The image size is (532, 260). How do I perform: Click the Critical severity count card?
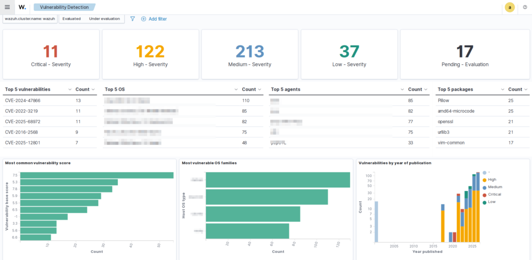coord(50,54)
